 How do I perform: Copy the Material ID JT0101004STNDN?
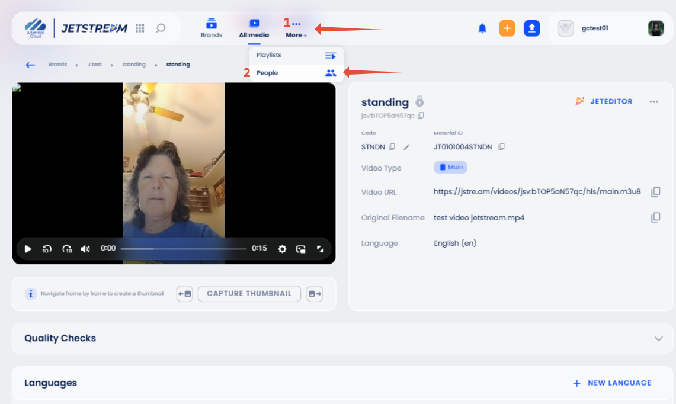click(x=501, y=146)
